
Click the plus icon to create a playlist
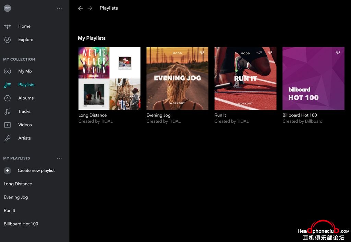click(8, 171)
